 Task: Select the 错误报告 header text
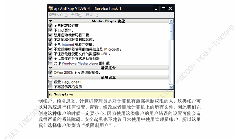[108, 68]
